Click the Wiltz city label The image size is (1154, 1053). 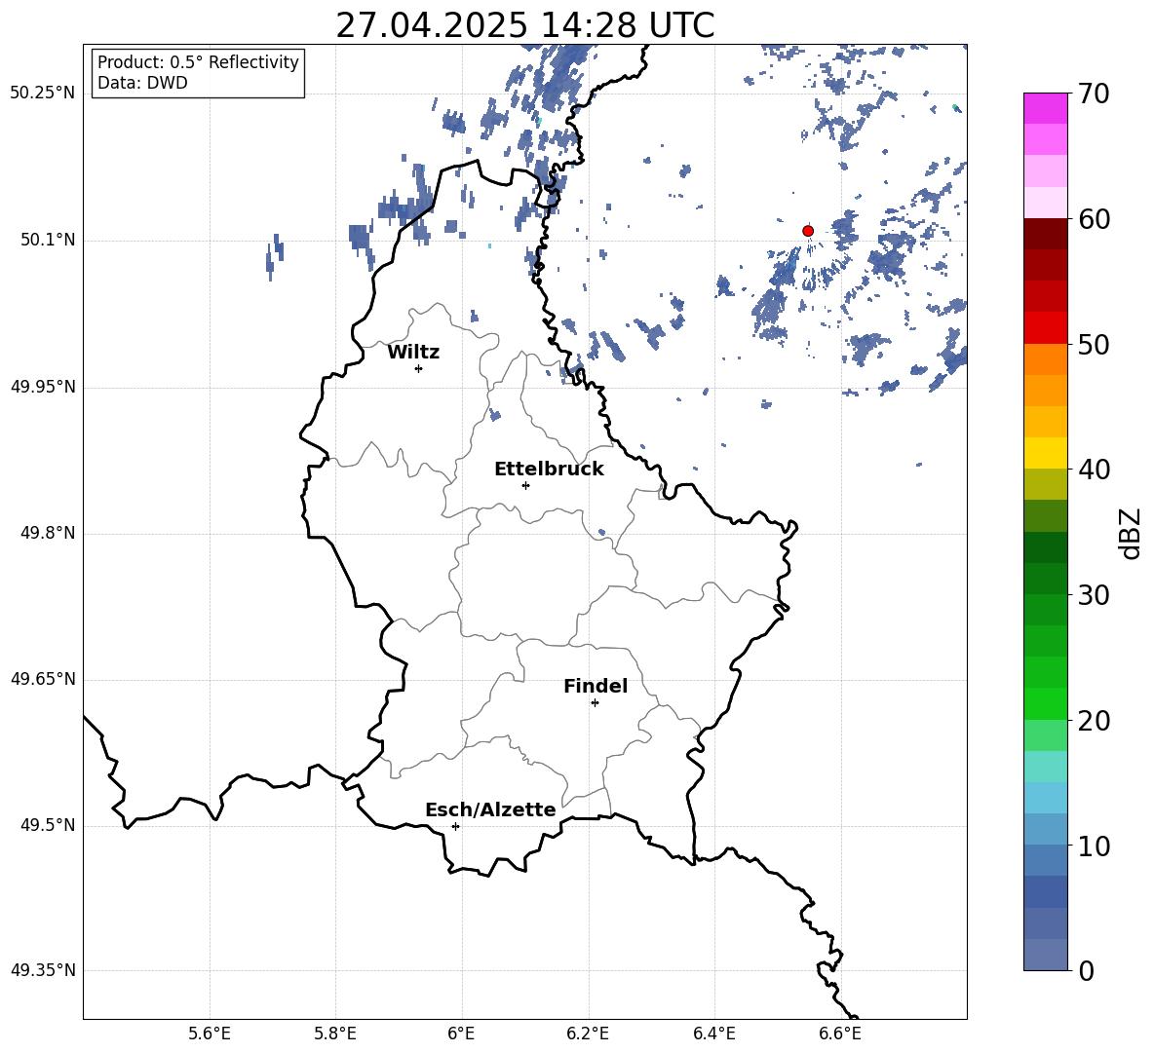click(x=413, y=353)
